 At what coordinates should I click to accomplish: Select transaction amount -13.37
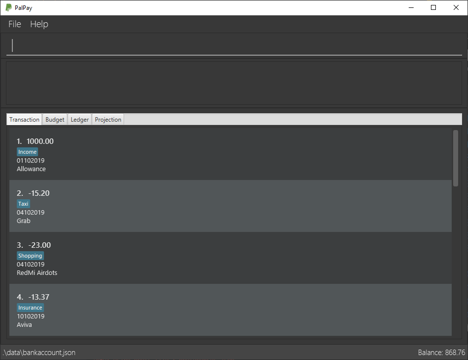[x=39, y=297]
